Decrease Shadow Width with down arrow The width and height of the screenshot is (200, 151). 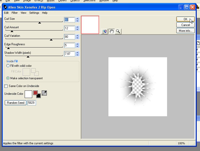pos(77,55)
